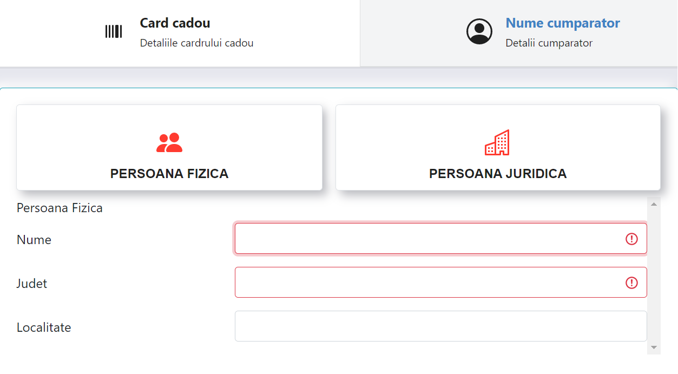
Task: Click the red building icon for Persoana Juridica
Action: point(497,142)
